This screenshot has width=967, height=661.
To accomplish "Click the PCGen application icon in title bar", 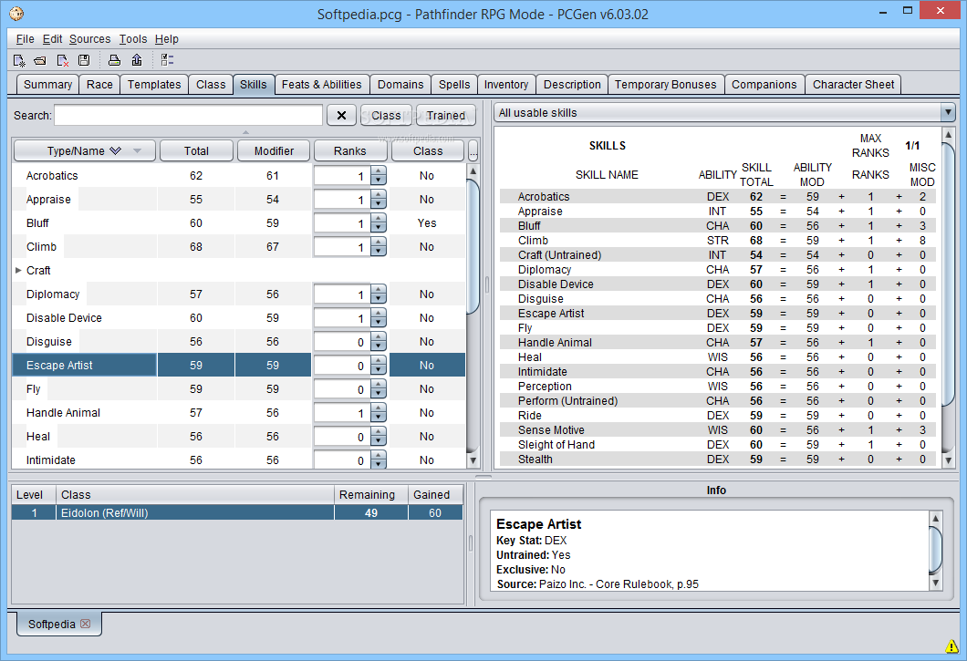I will [16, 13].
